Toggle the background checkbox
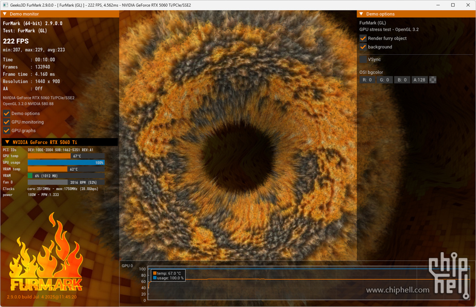Screen dimensions: 476x307 (363, 47)
